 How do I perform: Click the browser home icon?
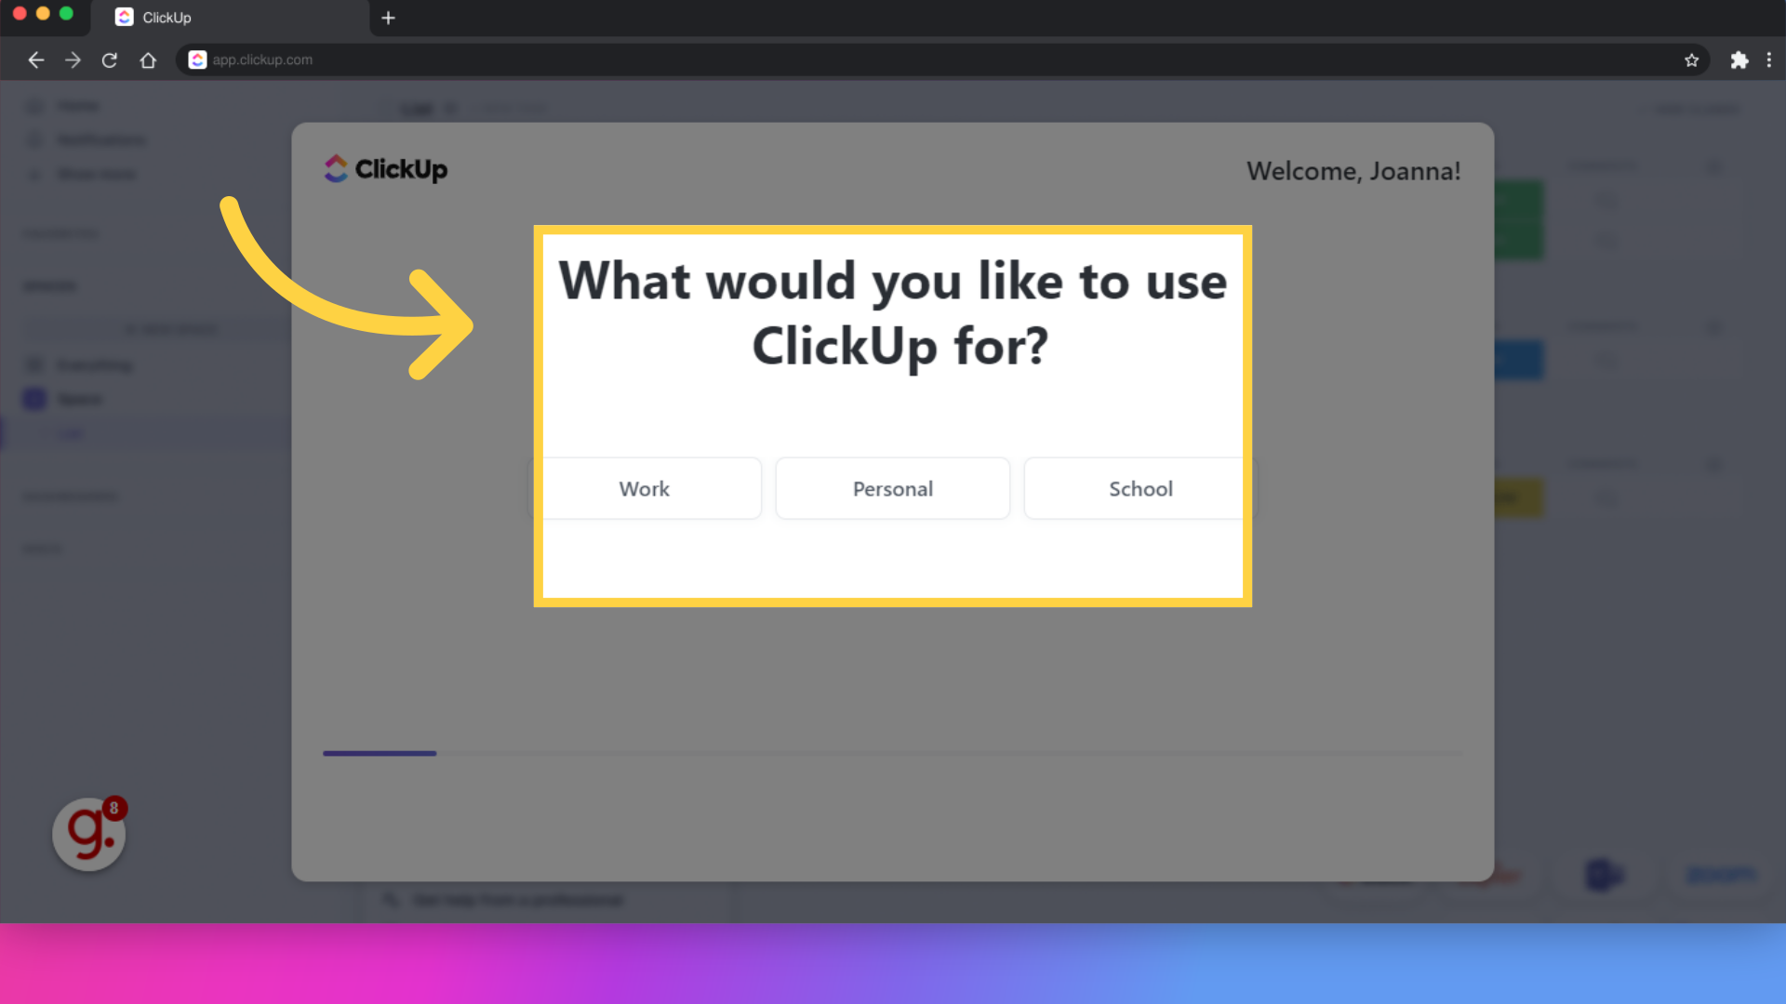147,60
